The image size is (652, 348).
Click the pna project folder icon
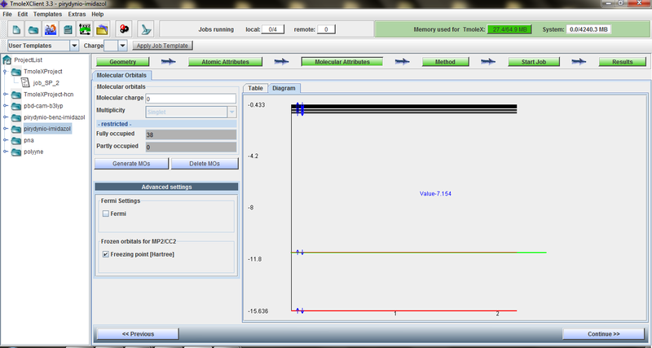click(x=16, y=140)
